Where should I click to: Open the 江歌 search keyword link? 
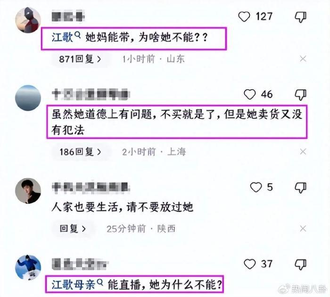[x=66, y=37]
